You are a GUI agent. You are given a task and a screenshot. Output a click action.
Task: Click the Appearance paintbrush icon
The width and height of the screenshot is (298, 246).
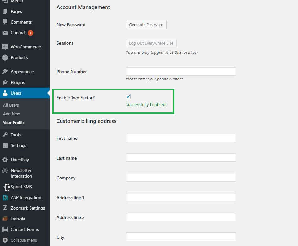tap(5, 72)
